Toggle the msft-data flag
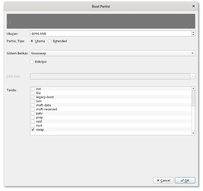 pyautogui.click(x=33, y=105)
